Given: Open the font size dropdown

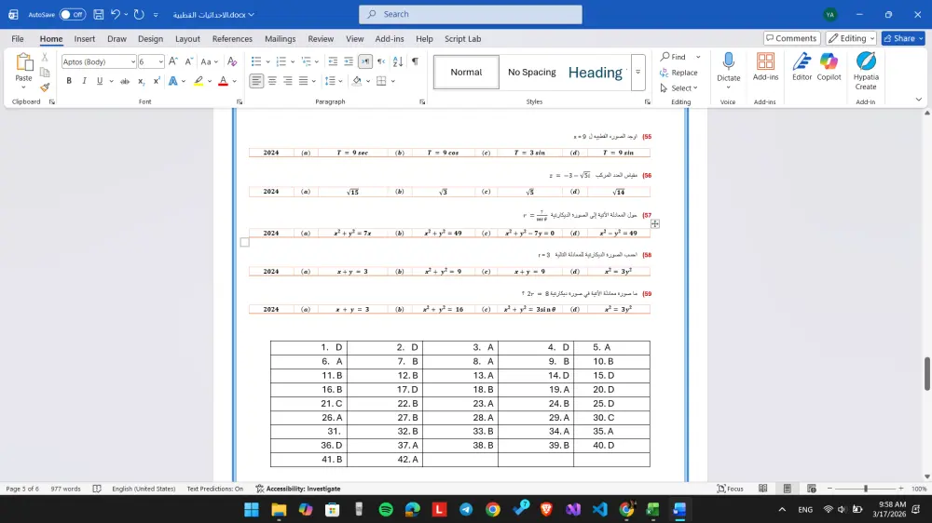Looking at the screenshot, I should [160, 61].
